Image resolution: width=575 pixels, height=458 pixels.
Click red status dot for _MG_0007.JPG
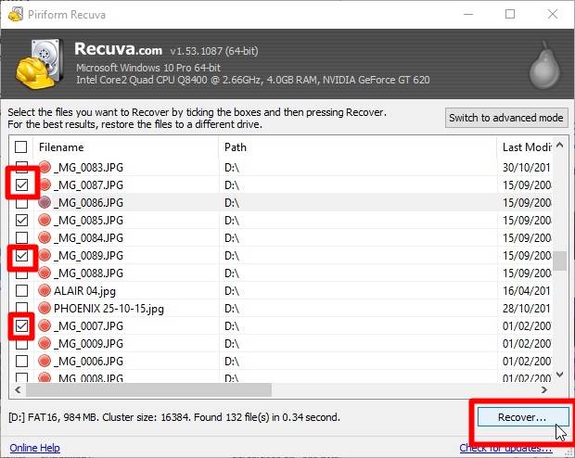[45, 325]
